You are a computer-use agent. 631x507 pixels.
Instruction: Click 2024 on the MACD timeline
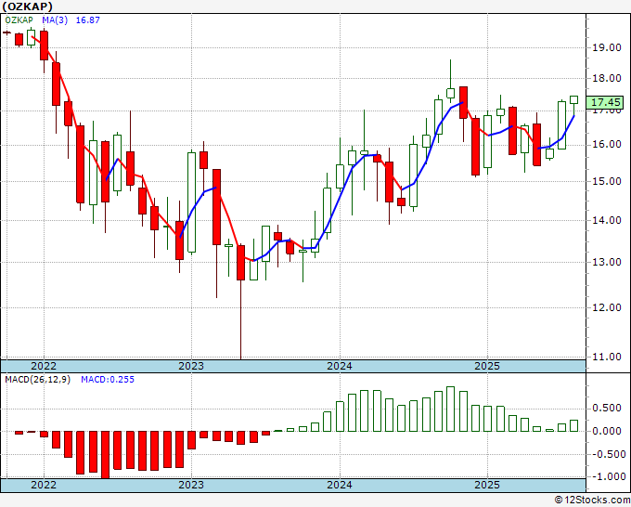tap(340, 485)
